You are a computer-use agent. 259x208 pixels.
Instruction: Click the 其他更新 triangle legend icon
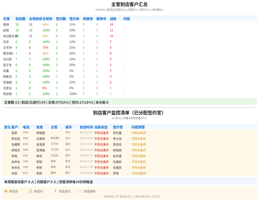point(80,191)
